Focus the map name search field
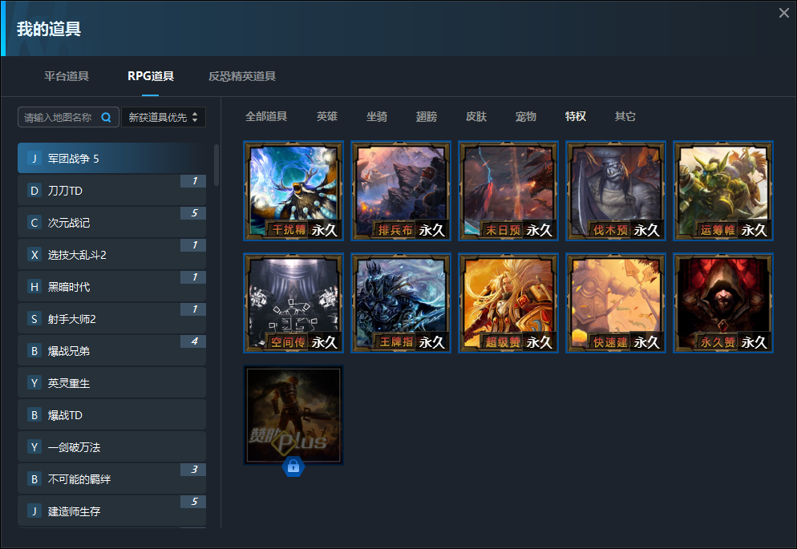797x549 pixels. coord(69,117)
